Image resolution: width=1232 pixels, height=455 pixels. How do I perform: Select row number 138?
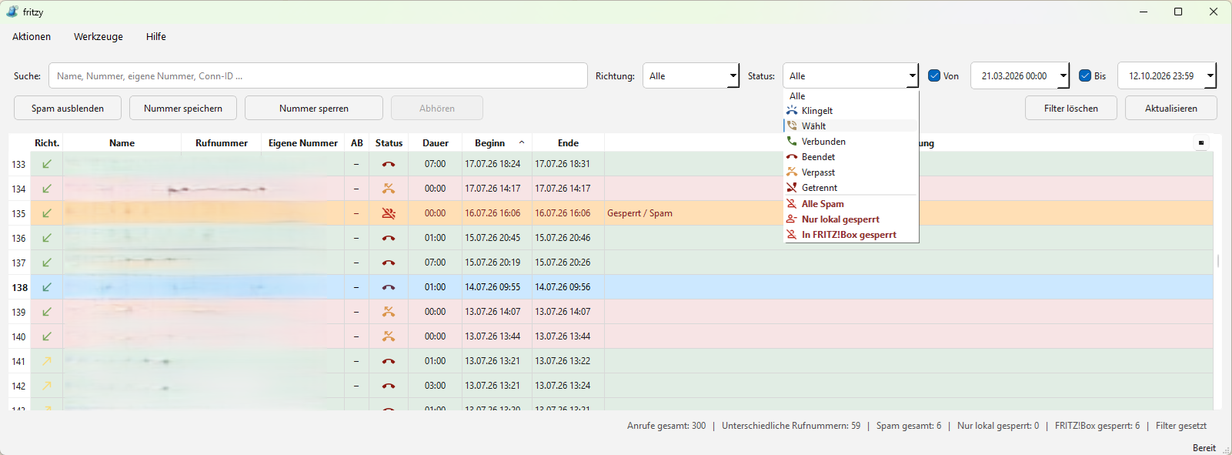(x=19, y=287)
